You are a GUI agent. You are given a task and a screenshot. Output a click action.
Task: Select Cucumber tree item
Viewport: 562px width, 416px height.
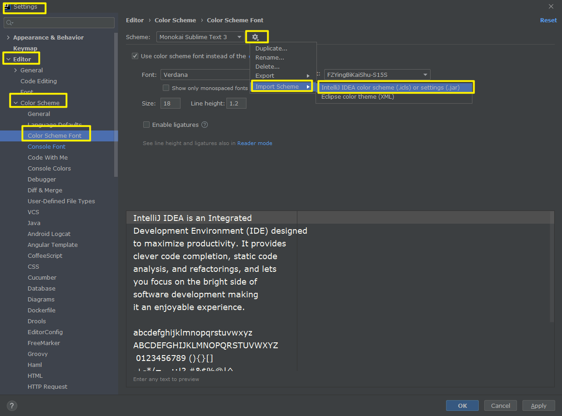(x=42, y=277)
